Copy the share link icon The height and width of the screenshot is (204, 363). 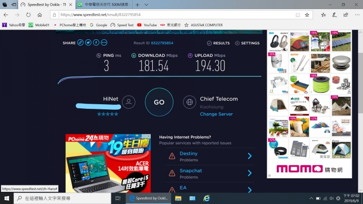tap(80, 42)
